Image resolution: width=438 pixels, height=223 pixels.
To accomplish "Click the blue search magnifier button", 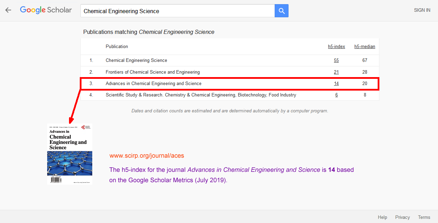I will click(x=282, y=11).
